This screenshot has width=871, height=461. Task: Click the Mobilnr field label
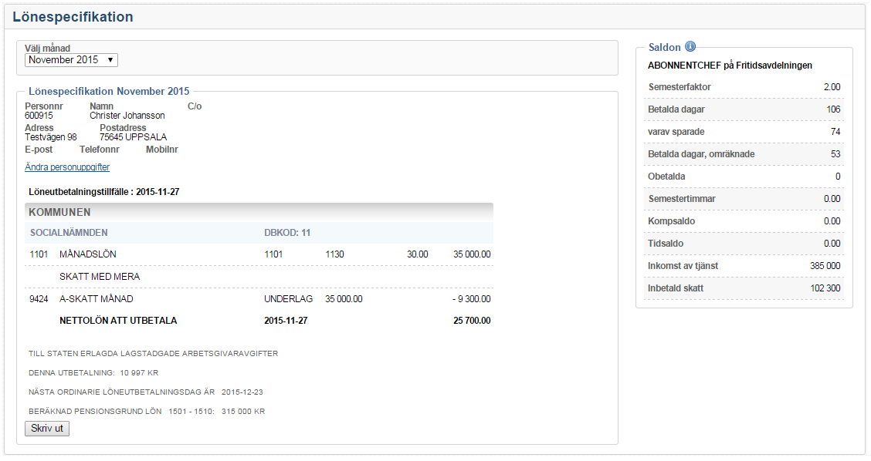pyautogui.click(x=162, y=150)
